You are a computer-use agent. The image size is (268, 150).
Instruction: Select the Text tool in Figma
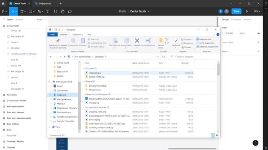(48, 11)
